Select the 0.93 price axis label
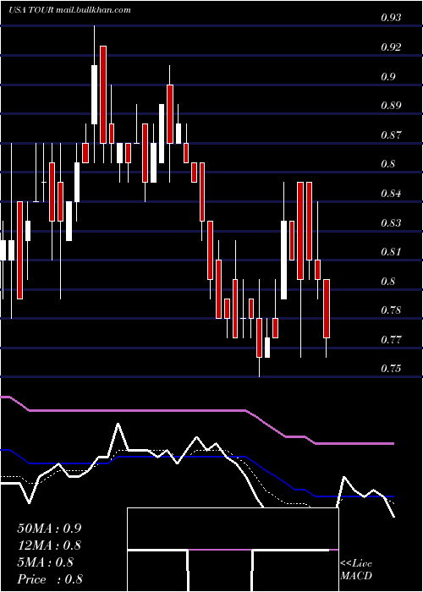Screen dimensions: 423x592 click(391, 18)
